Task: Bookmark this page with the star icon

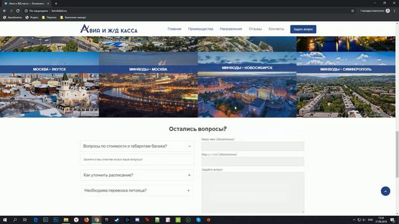Action: pos(352,11)
